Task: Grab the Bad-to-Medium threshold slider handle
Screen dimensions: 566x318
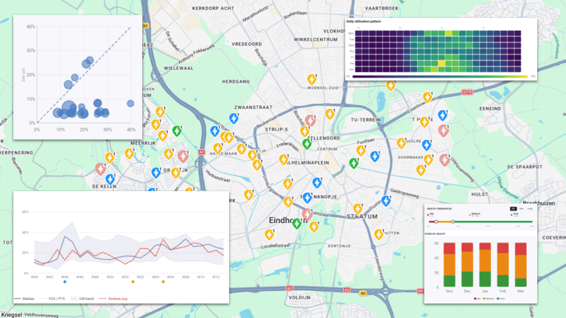Action: point(436,222)
